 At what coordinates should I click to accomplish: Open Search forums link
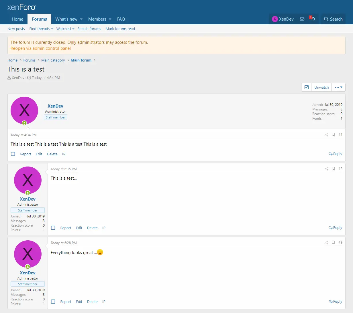[x=89, y=29]
